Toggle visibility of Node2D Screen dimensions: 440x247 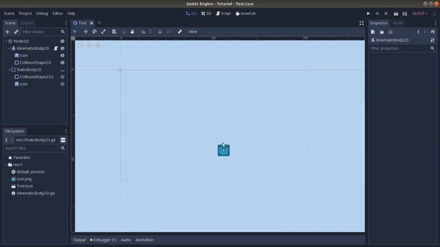pos(63,41)
